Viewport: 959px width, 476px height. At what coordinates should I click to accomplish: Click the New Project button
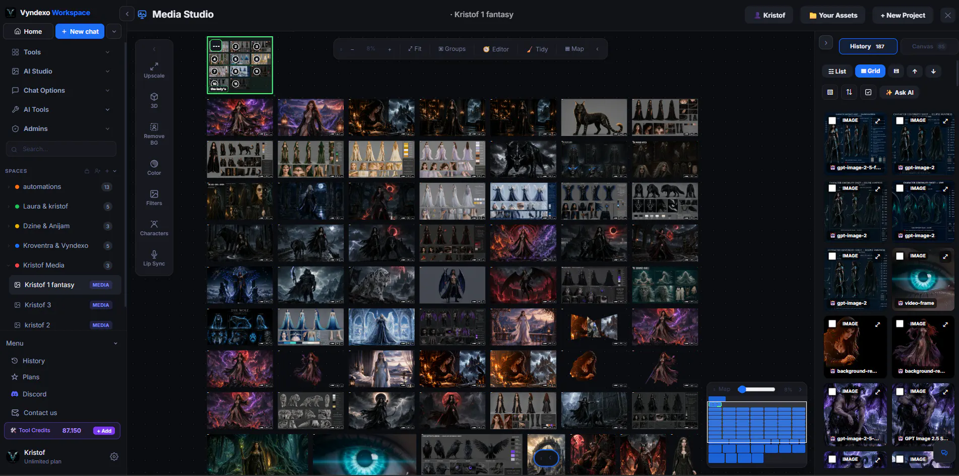coord(903,15)
